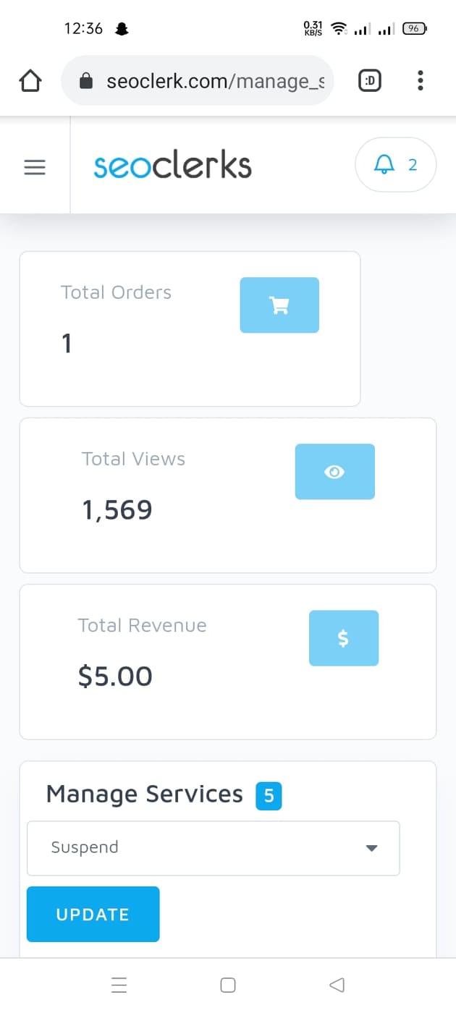Tap the lock site security icon
The height and width of the screenshot is (1013, 456).
(x=86, y=81)
